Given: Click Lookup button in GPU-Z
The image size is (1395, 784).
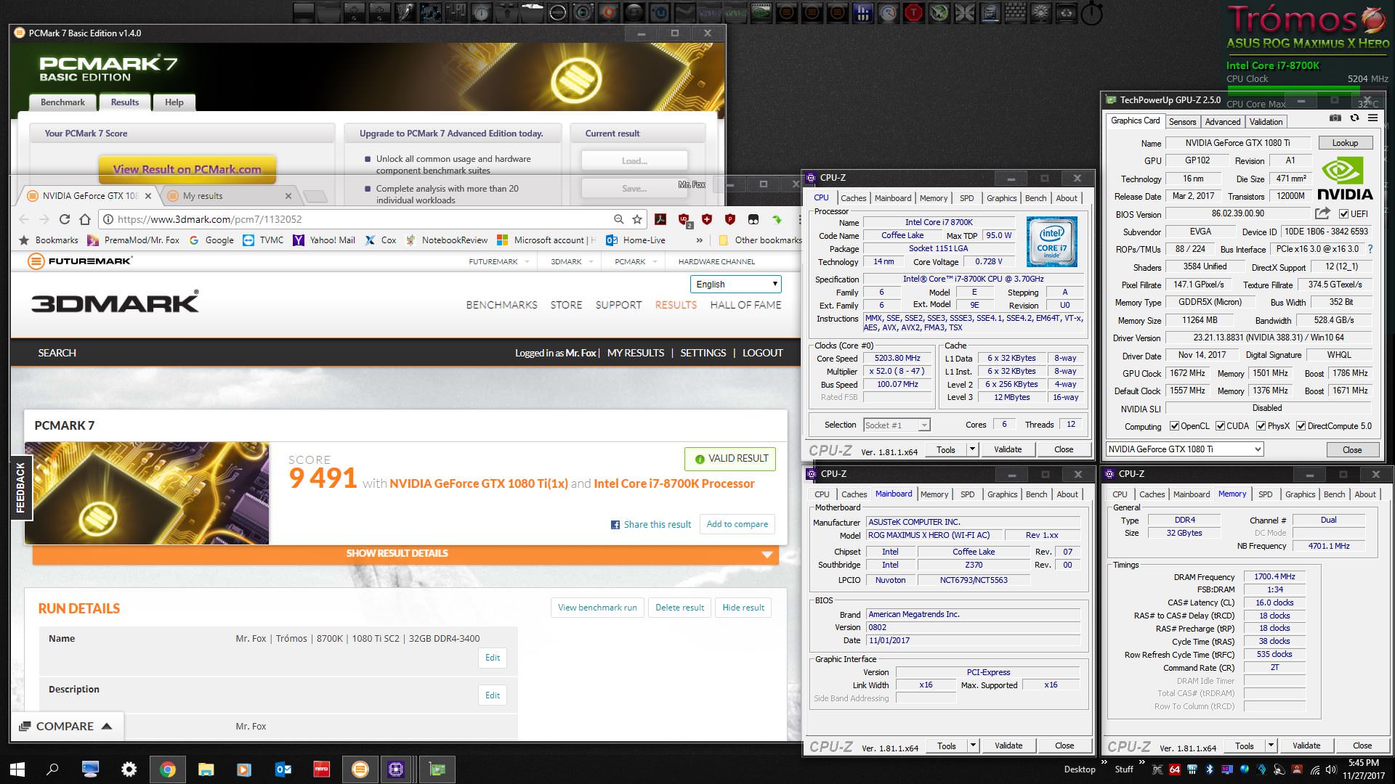Looking at the screenshot, I should pyautogui.click(x=1345, y=143).
